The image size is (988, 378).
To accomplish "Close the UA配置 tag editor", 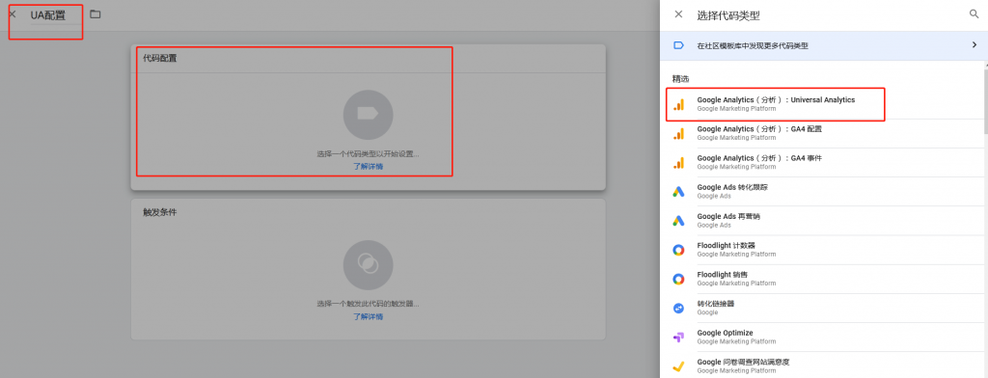I will pyautogui.click(x=12, y=13).
